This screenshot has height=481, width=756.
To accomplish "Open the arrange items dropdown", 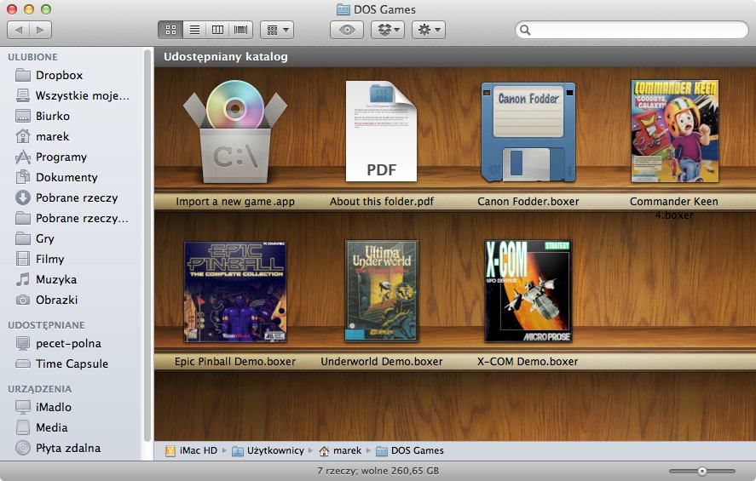I will coord(277,30).
